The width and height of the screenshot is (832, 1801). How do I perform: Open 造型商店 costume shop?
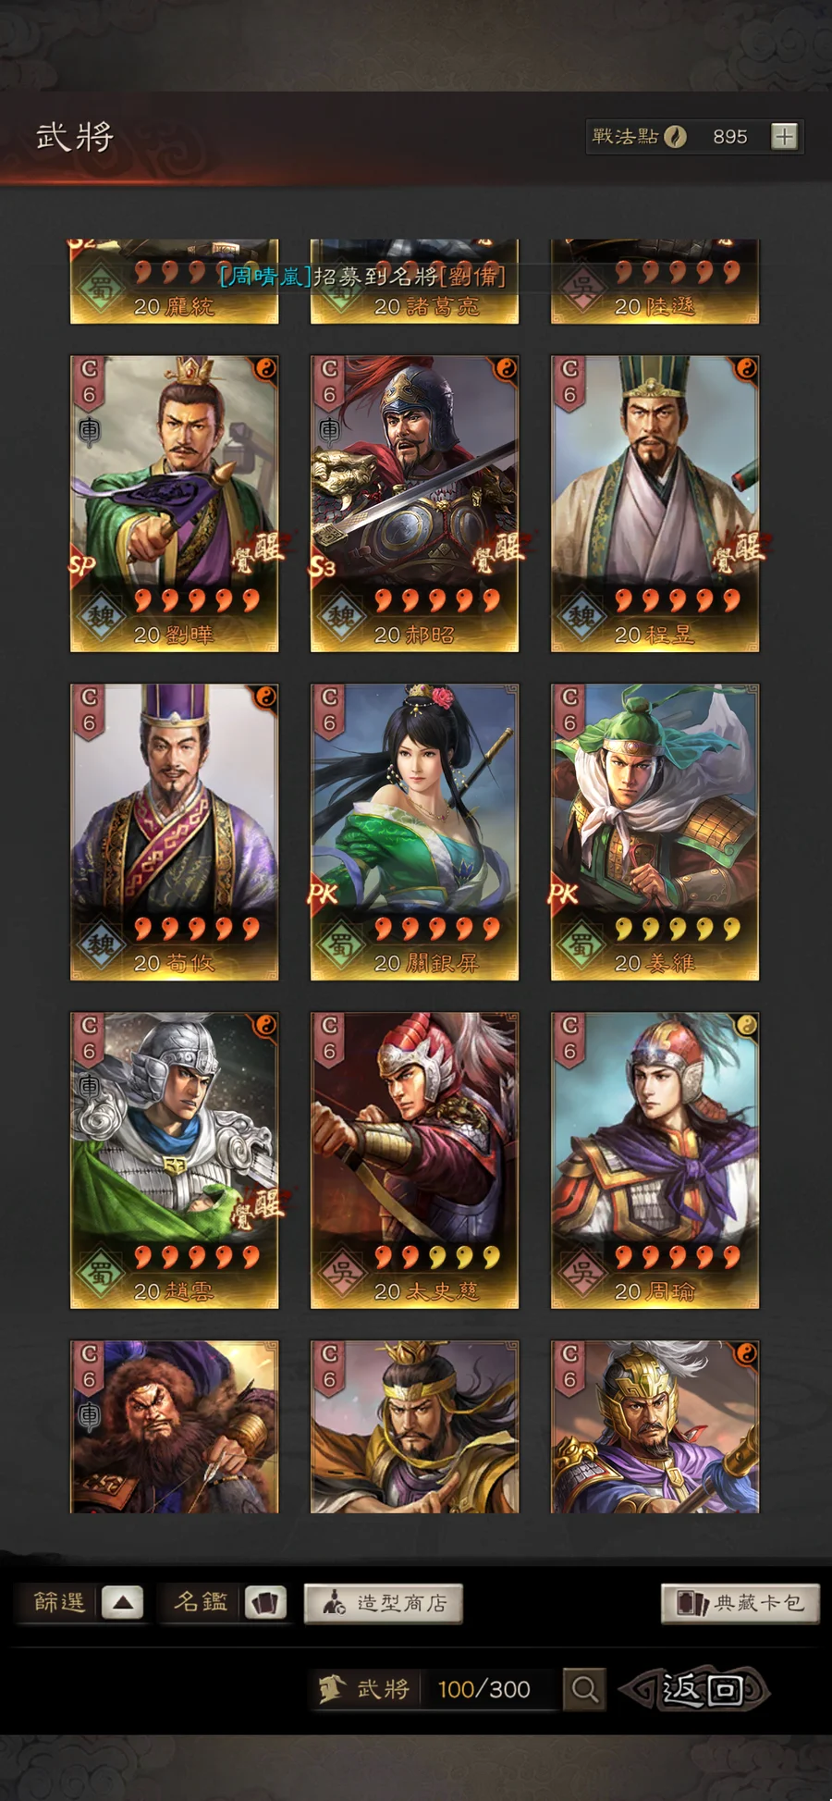pyautogui.click(x=384, y=1603)
